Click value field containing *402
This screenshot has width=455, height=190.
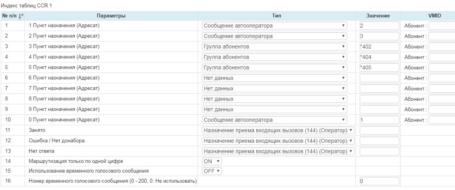379,47
